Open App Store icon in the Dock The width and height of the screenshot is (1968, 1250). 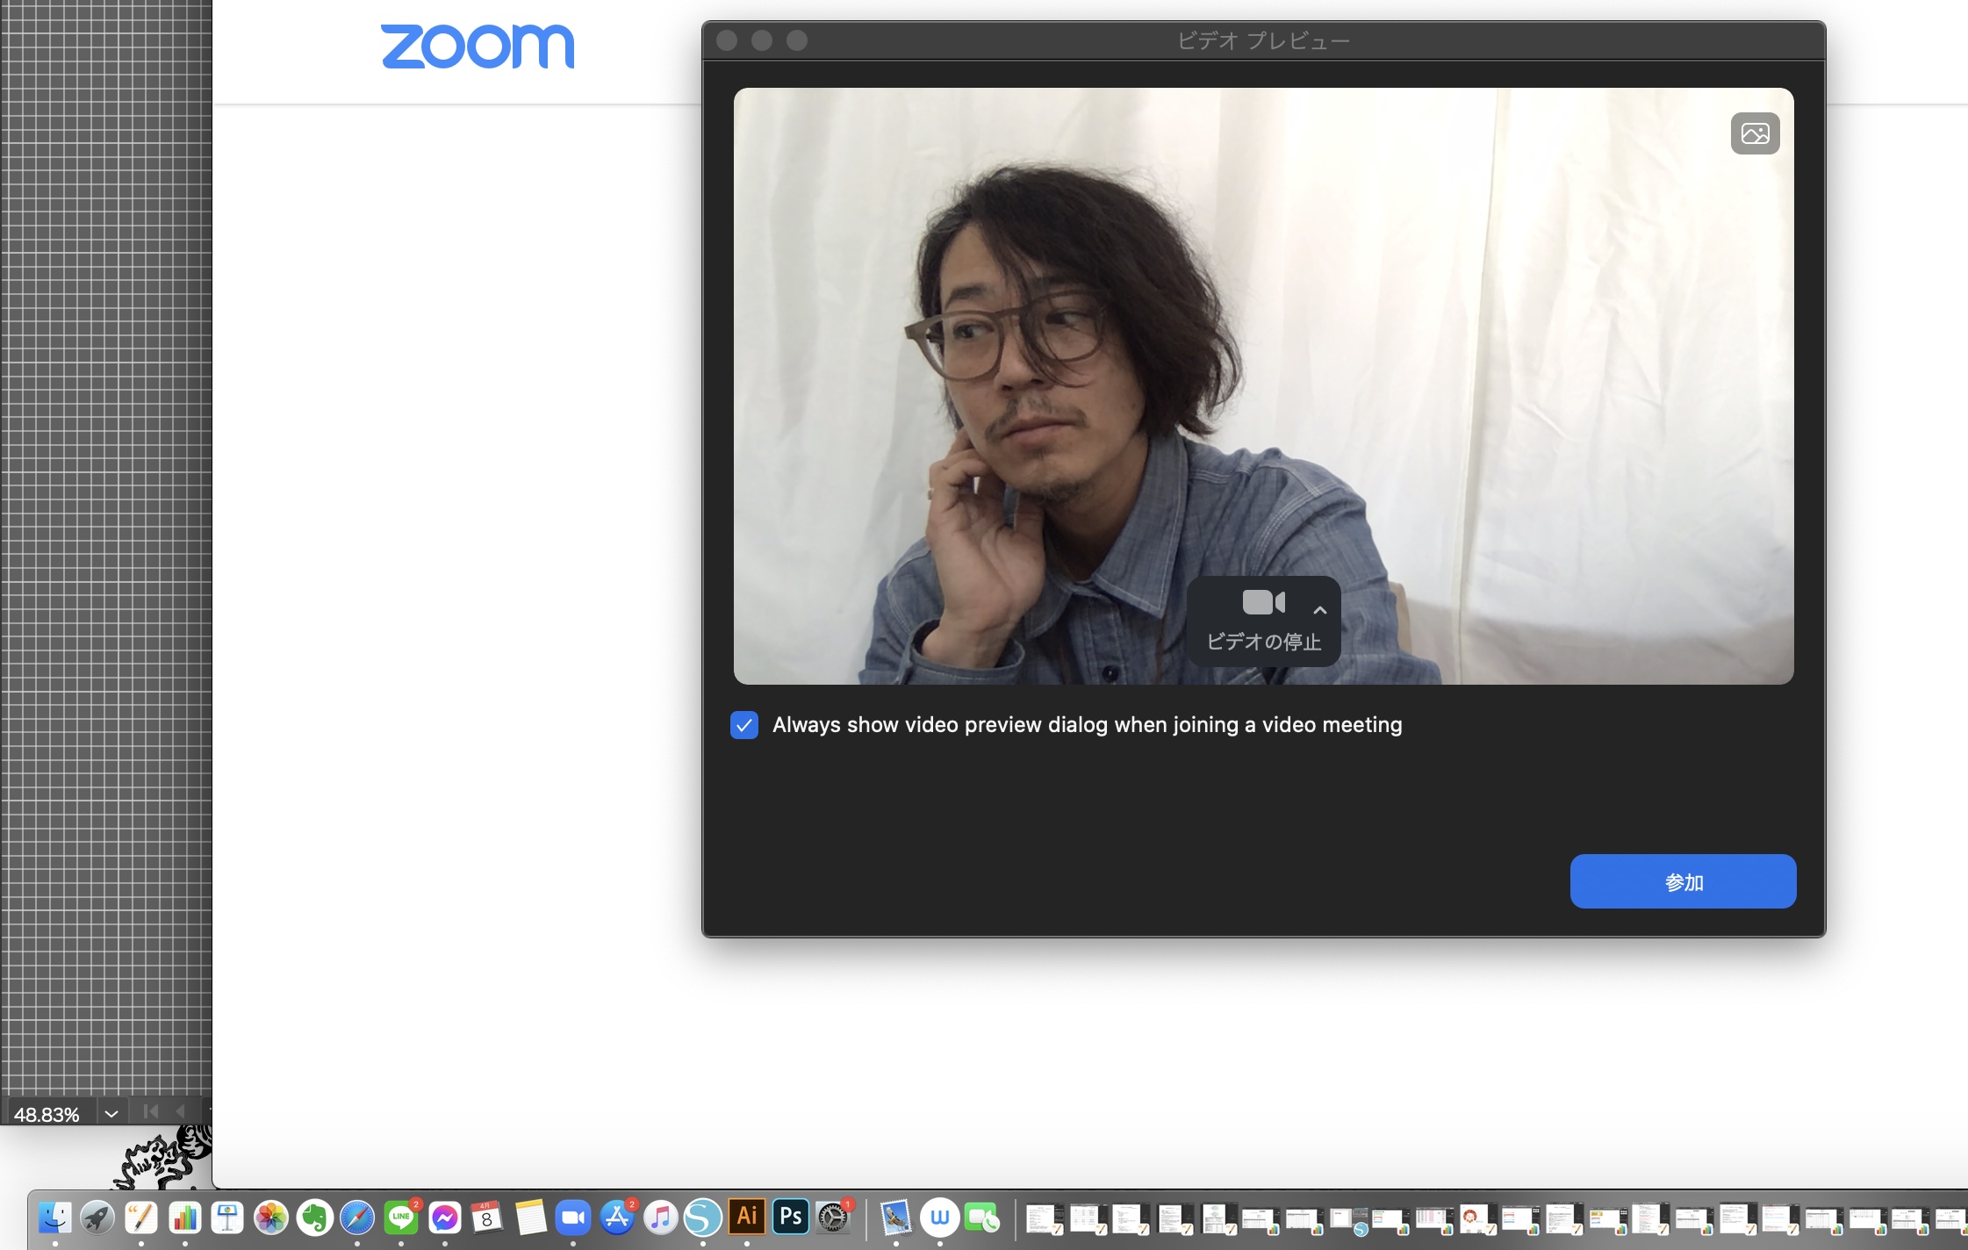(x=617, y=1218)
